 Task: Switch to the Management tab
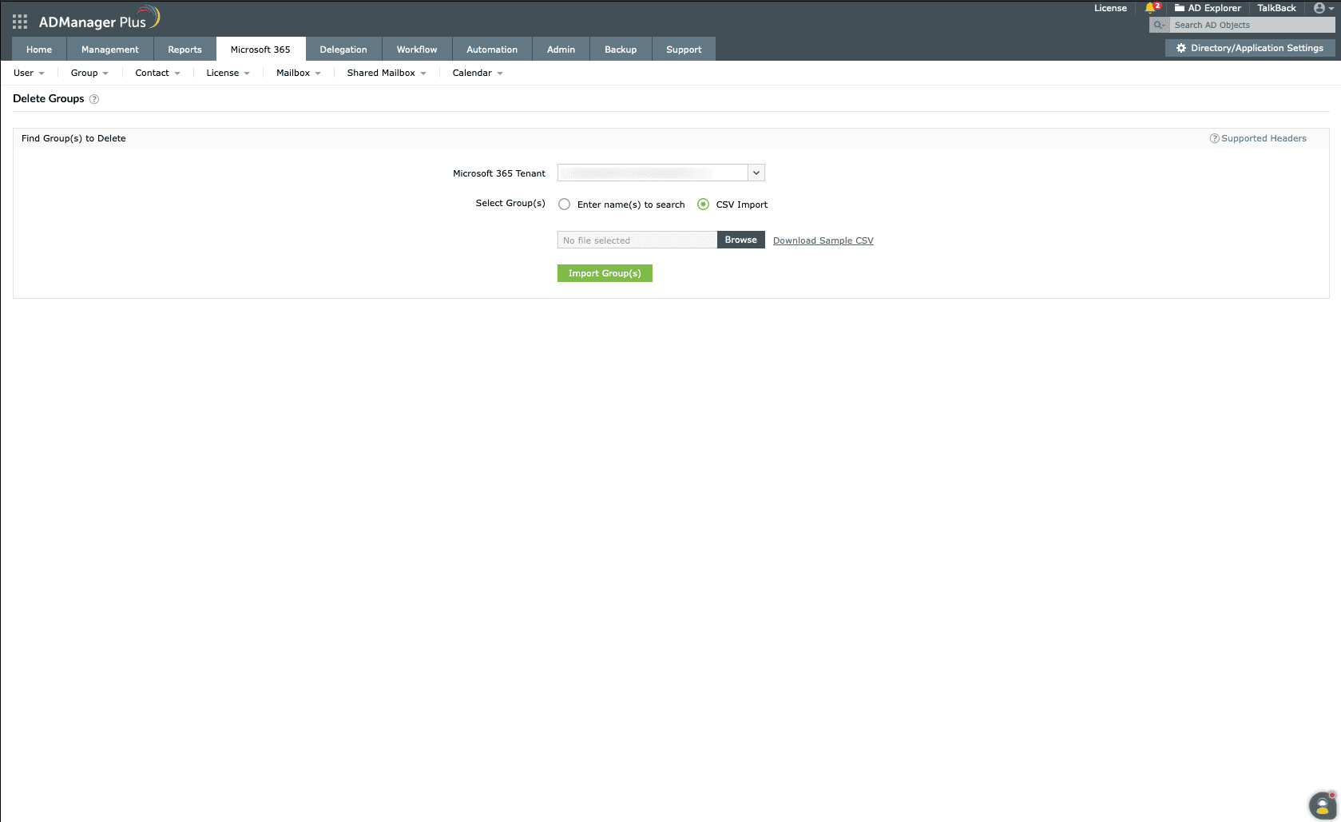110,50
